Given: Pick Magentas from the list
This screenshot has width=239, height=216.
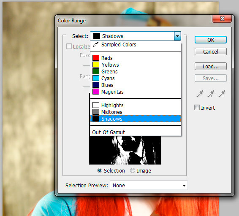Looking at the screenshot, I should pos(136,92).
